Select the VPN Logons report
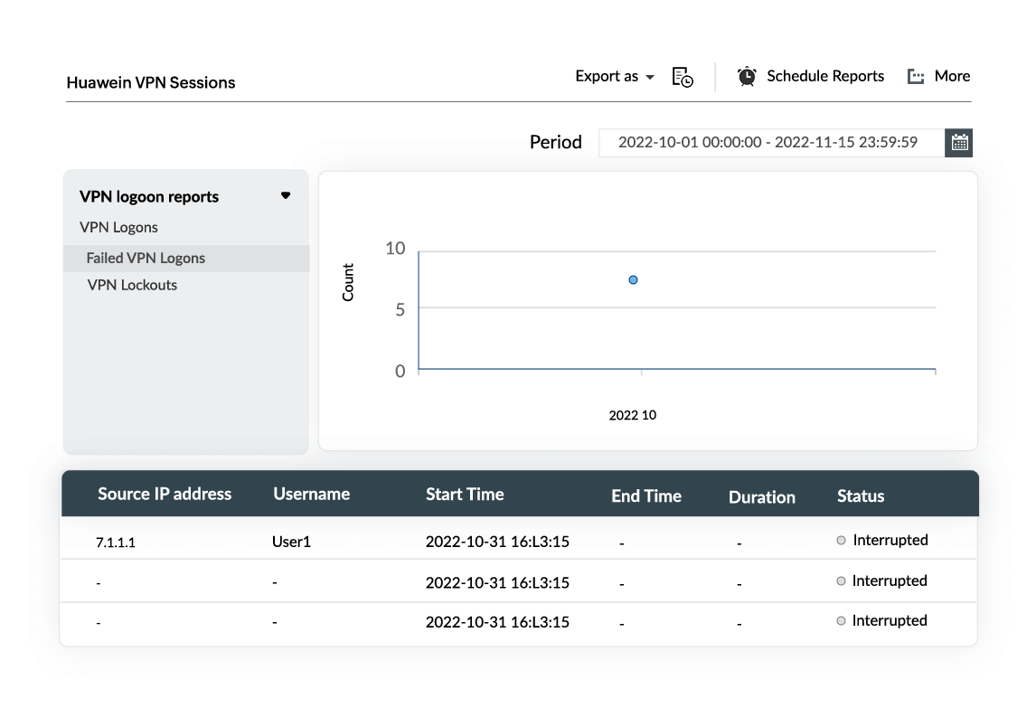The width and height of the screenshot is (1036, 708). (x=118, y=227)
